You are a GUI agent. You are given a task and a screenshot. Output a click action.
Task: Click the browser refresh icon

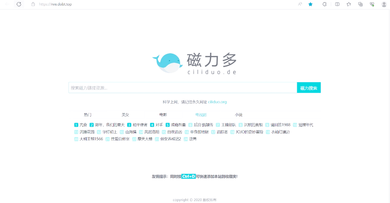click(19, 4)
